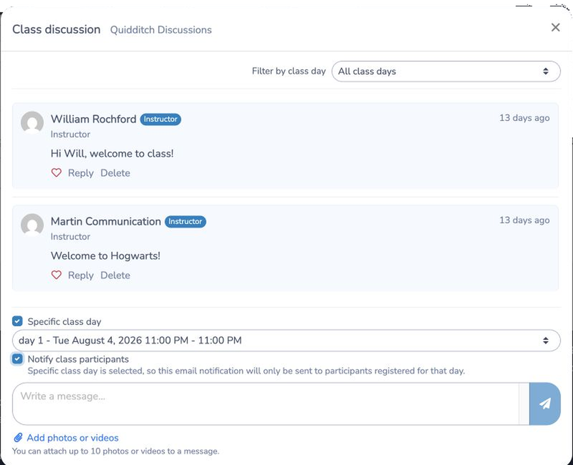Viewport: 573px width, 465px height.
Task: Like William Rochford's message with the heart icon
Action: (x=57, y=172)
